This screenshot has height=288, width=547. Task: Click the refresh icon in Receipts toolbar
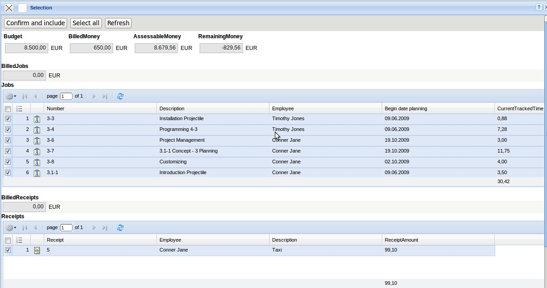(x=120, y=228)
